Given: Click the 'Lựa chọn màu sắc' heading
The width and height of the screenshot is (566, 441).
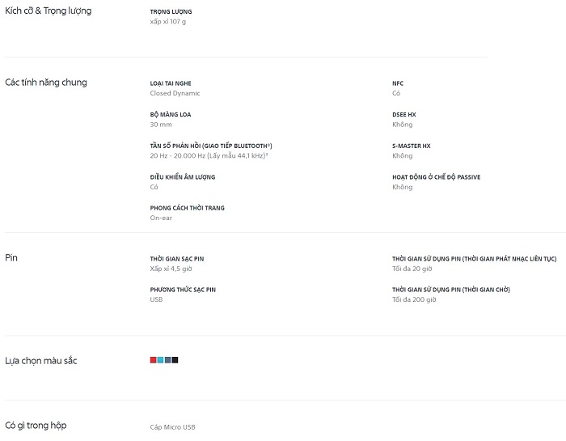Looking at the screenshot, I should 41,360.
